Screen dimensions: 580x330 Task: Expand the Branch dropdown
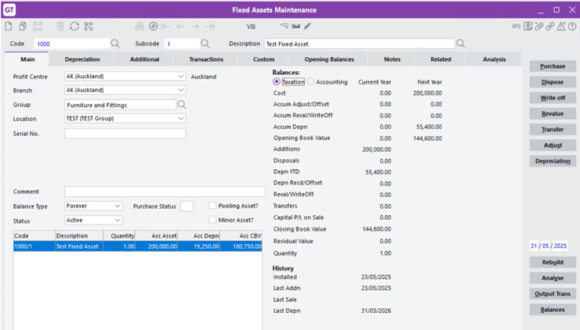(x=181, y=90)
